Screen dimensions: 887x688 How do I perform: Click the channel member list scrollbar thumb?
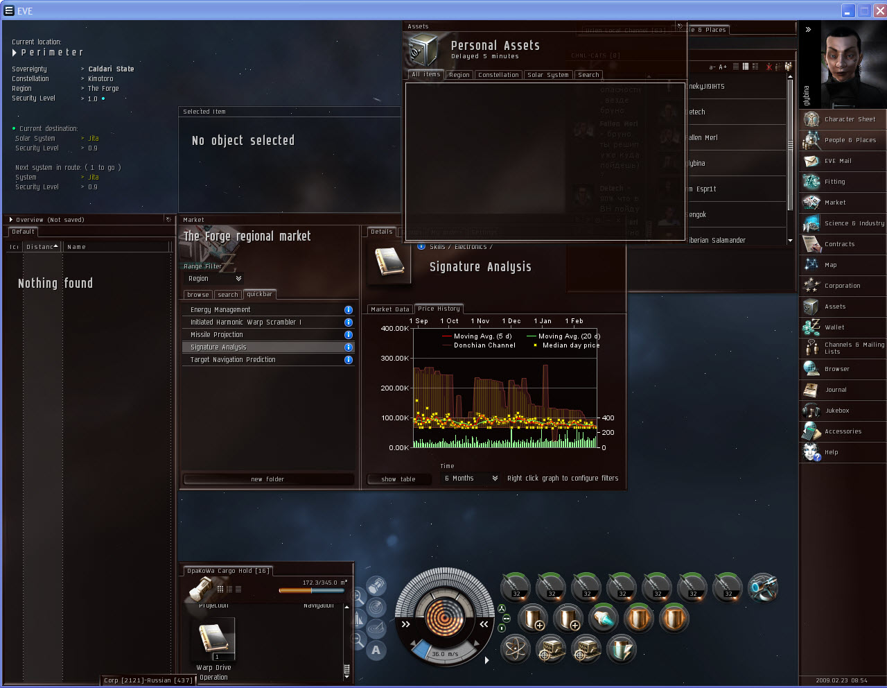(790, 146)
